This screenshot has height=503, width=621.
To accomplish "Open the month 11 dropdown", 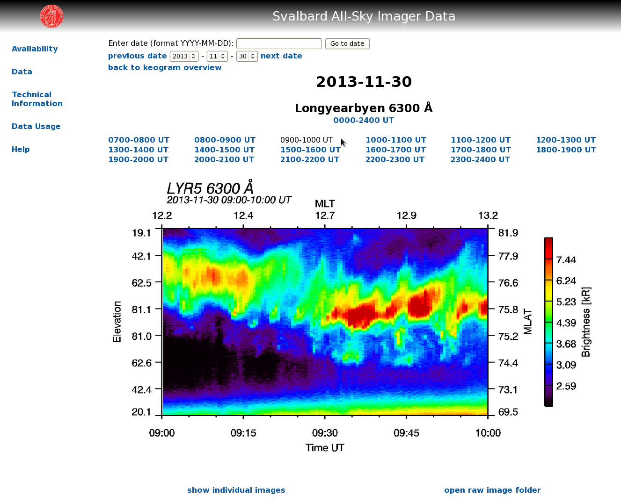I will (x=217, y=56).
